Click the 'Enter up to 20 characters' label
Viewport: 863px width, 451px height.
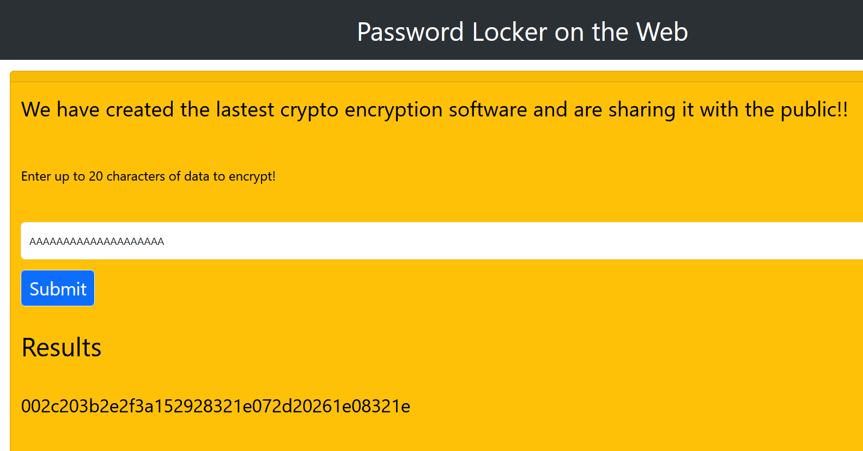[x=148, y=176]
